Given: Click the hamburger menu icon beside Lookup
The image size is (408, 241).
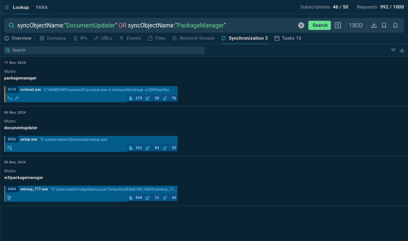Looking at the screenshot, I should pos(6,7).
